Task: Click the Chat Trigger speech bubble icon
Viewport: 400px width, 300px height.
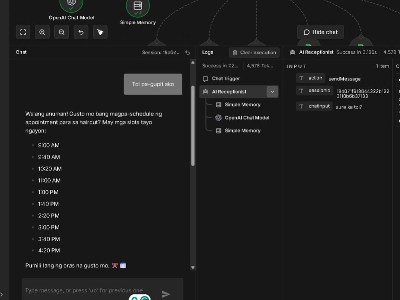Action: [205, 79]
